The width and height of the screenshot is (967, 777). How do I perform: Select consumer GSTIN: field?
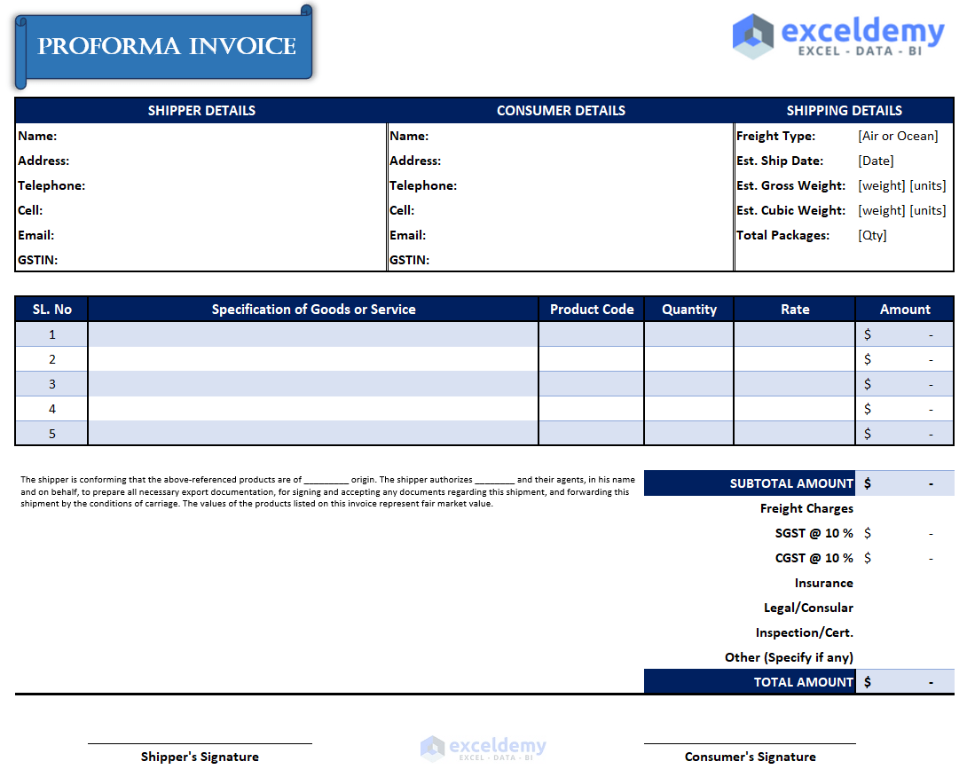[561, 260]
